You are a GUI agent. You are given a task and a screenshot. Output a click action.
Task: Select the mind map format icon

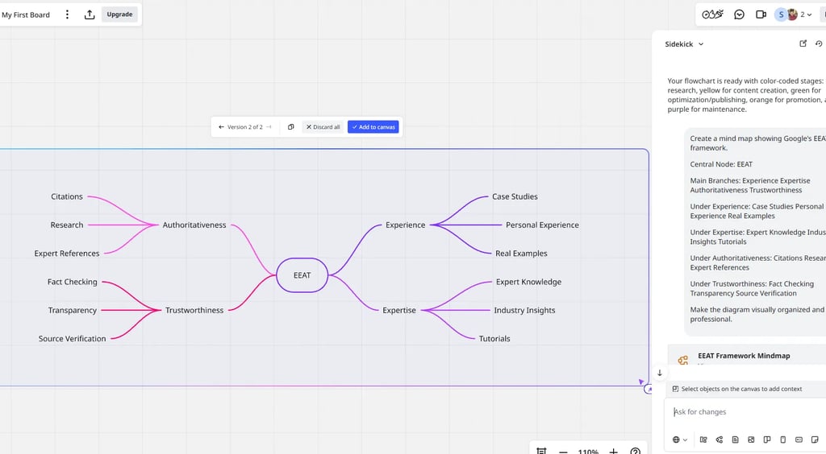tap(719, 440)
